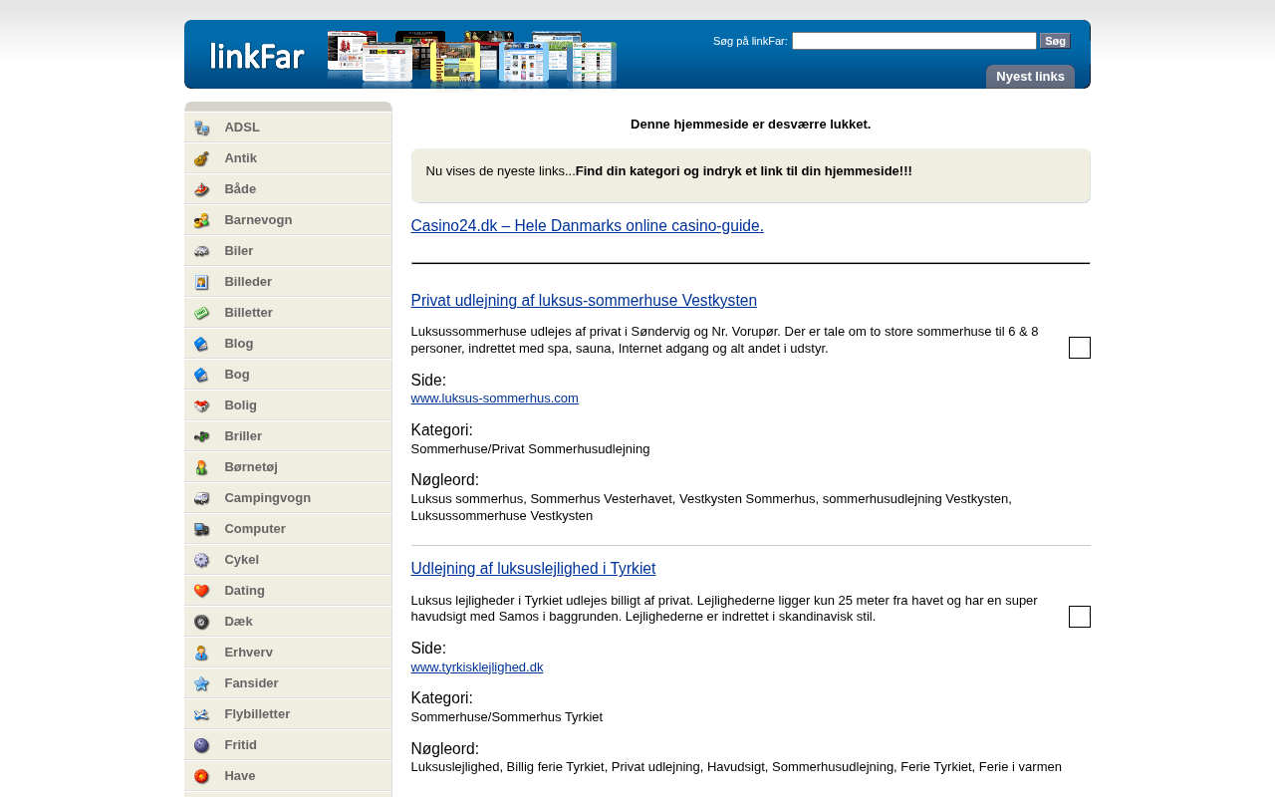Click the Denne hjemmeside er desværre lukket notice
The width and height of the screenshot is (1275, 797).
(750, 125)
